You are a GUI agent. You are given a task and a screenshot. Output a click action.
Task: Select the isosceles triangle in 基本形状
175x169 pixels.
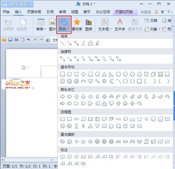(104, 74)
